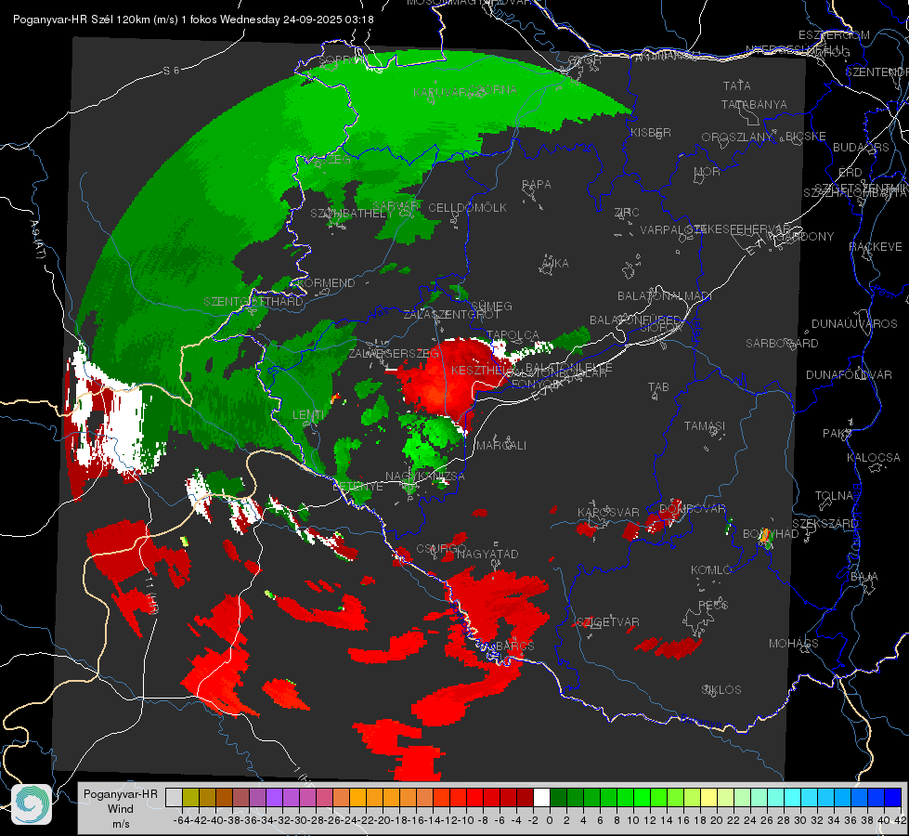Click the CELLDÖMÖLK city label

467,208
